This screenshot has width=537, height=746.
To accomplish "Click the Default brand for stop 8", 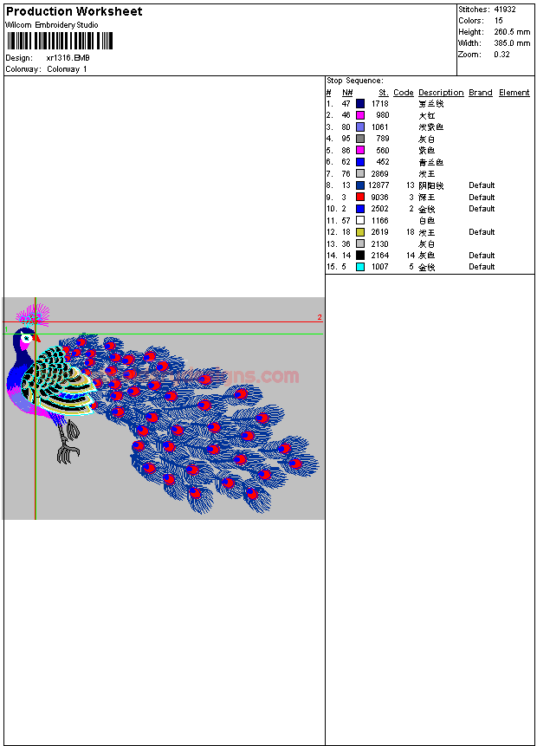I will pos(482,185).
